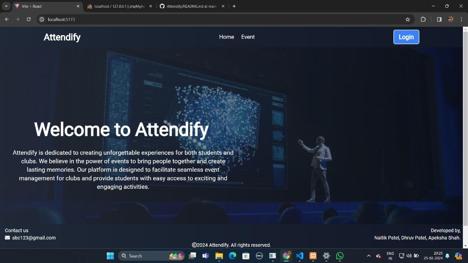The image size is (468, 263).
Task: Click the Contact us label
Action: pos(16,230)
